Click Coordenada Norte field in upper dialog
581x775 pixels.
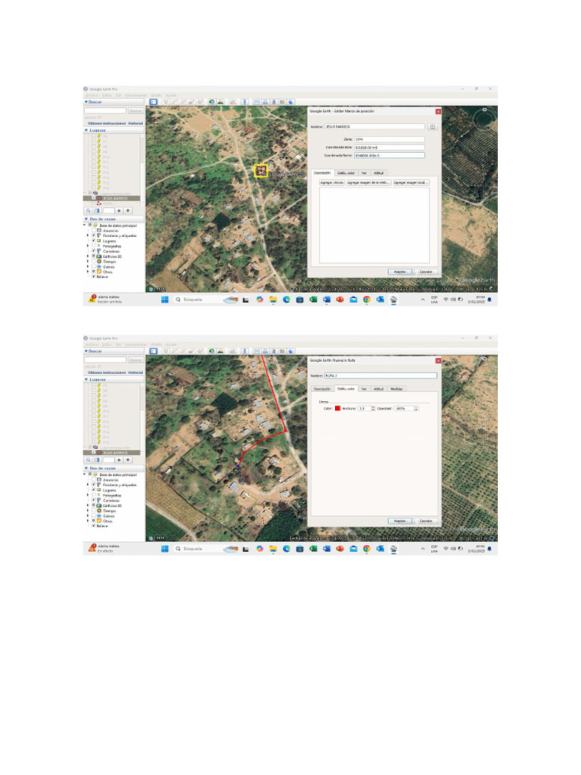[390, 155]
